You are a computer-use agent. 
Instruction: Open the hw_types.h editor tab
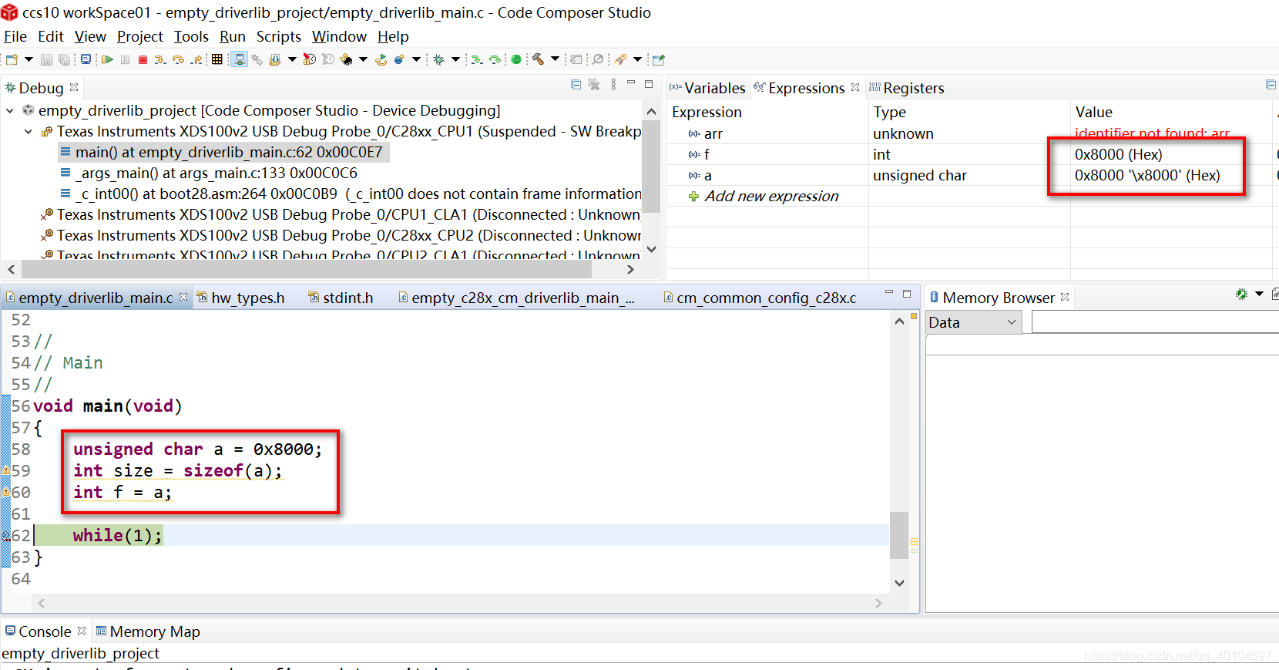click(x=240, y=298)
